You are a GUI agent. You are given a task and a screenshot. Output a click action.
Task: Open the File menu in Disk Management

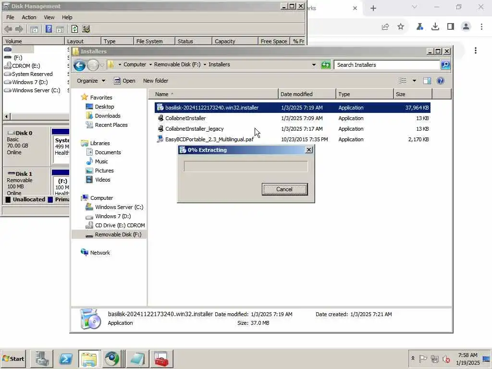click(10, 17)
